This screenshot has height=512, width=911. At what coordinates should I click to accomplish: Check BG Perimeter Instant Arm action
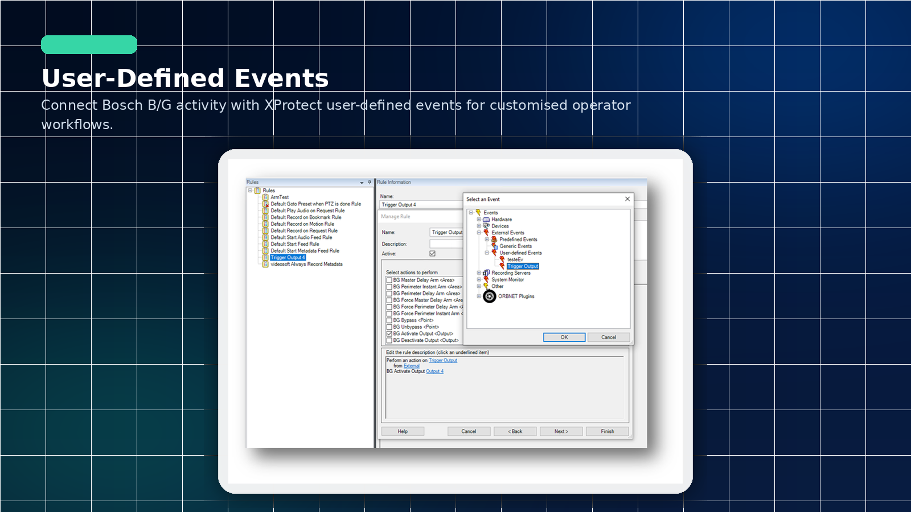pos(389,287)
